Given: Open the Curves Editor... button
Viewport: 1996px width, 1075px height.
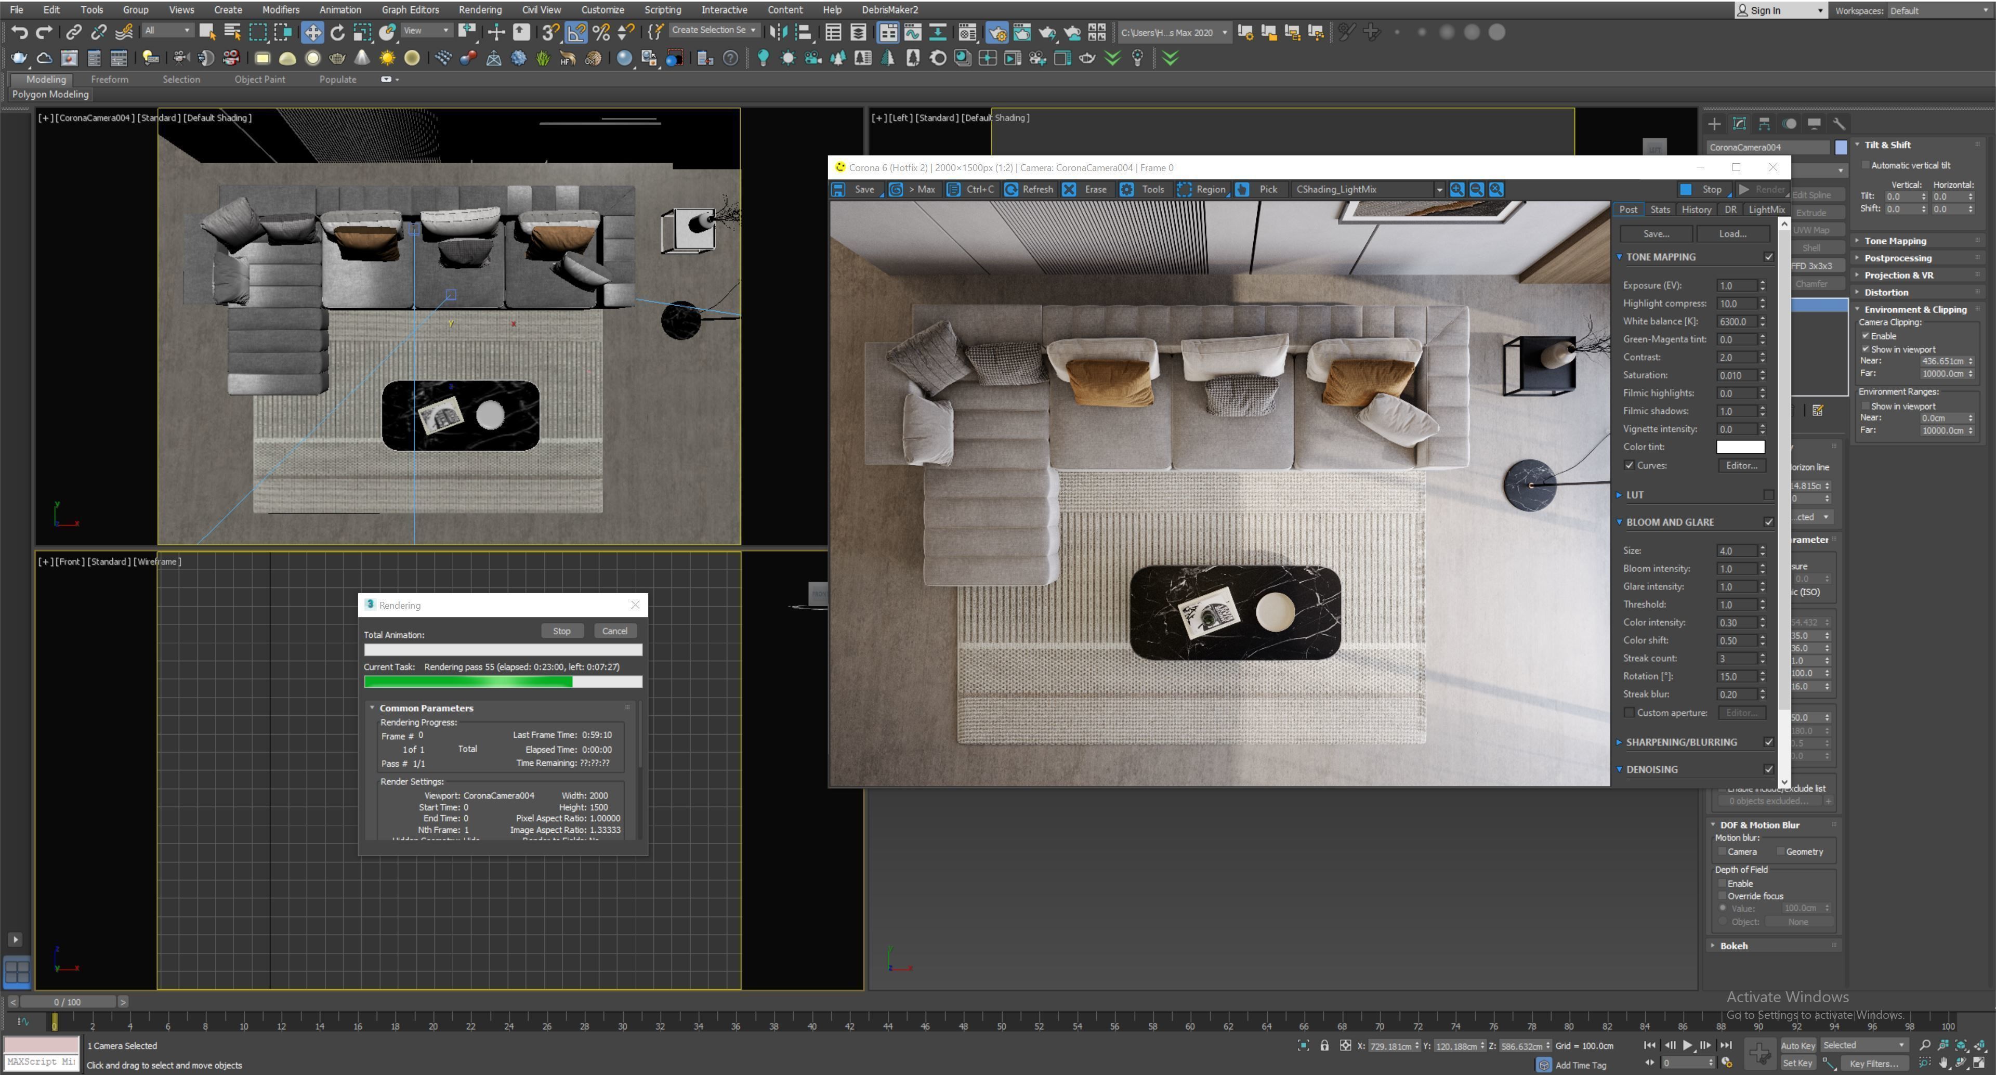Looking at the screenshot, I should (1741, 466).
